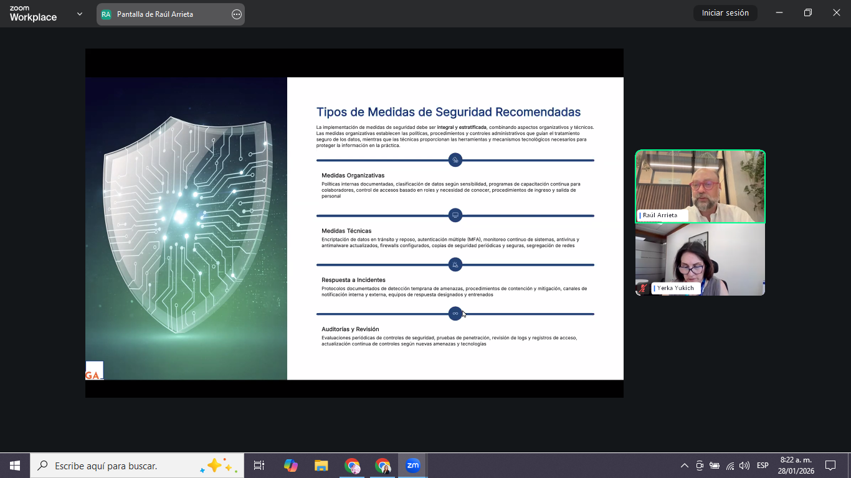
Task: Click Yerka Yukich's muted microphone icon
Action: (x=643, y=288)
